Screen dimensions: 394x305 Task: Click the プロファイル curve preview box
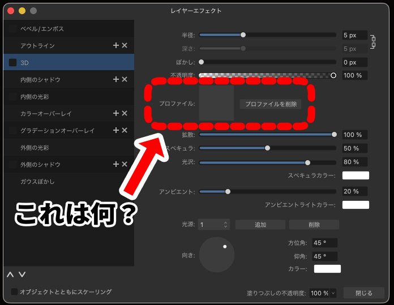[x=216, y=103]
